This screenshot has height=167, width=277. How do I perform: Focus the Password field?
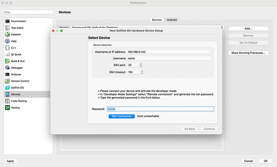[x=161, y=109]
